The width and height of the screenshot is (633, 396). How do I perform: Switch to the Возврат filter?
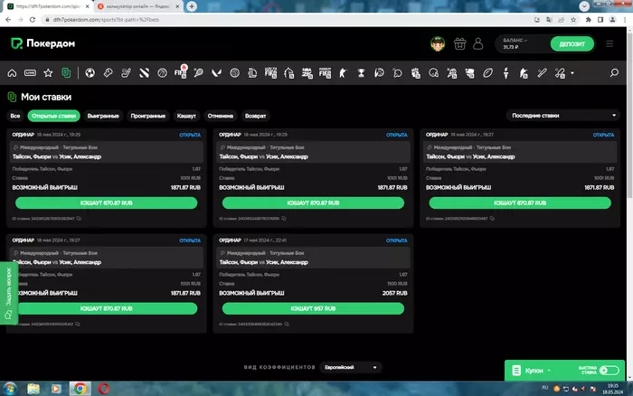[x=255, y=116]
